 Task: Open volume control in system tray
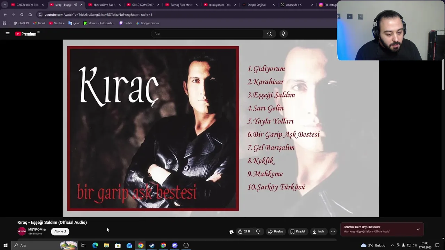click(414, 245)
